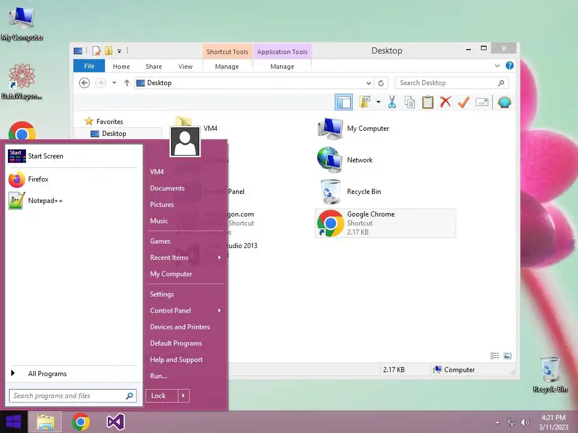Screen dimensions: 578x433
Task: Click the Lock button
Action: tap(162, 396)
